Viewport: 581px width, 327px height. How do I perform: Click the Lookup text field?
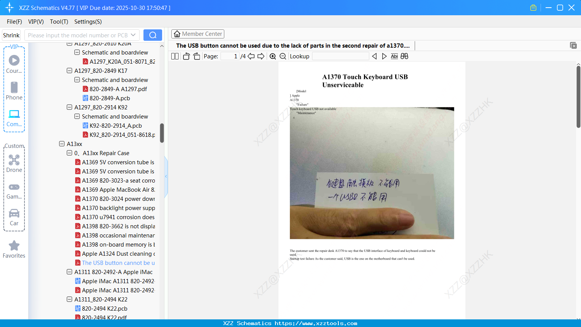coord(341,56)
